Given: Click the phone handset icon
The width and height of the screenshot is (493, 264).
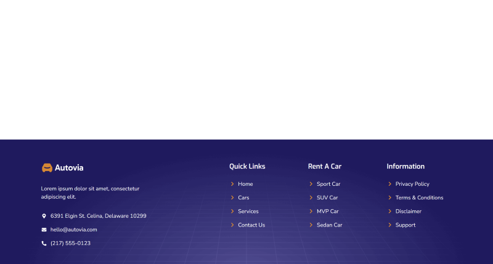Looking at the screenshot, I should [x=44, y=243].
